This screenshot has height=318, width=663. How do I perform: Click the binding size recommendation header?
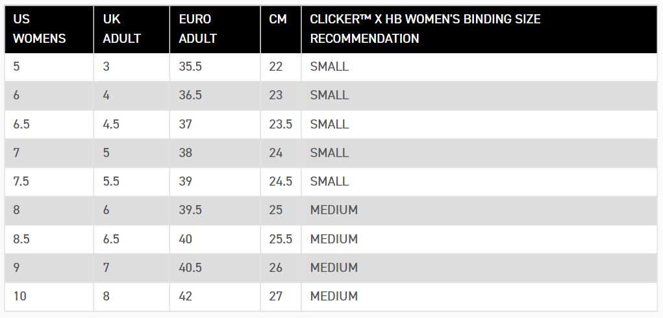(x=425, y=29)
